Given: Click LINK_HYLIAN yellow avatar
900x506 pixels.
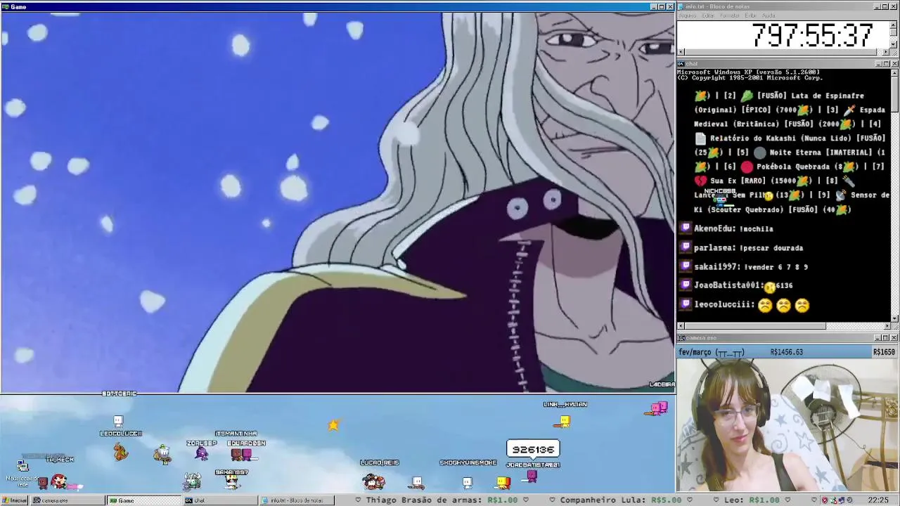Looking at the screenshot, I should pyautogui.click(x=564, y=421).
